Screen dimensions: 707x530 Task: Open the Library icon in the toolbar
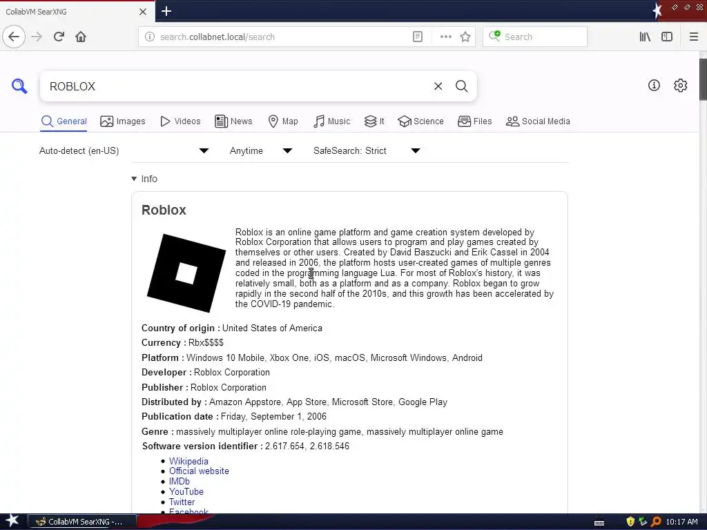646,37
